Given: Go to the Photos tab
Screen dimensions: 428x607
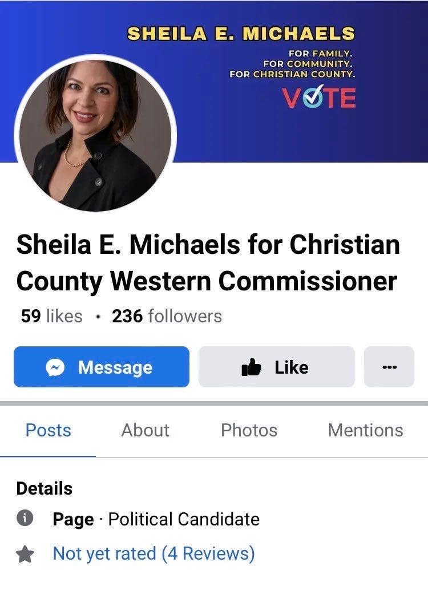Looking at the screenshot, I should (x=249, y=430).
